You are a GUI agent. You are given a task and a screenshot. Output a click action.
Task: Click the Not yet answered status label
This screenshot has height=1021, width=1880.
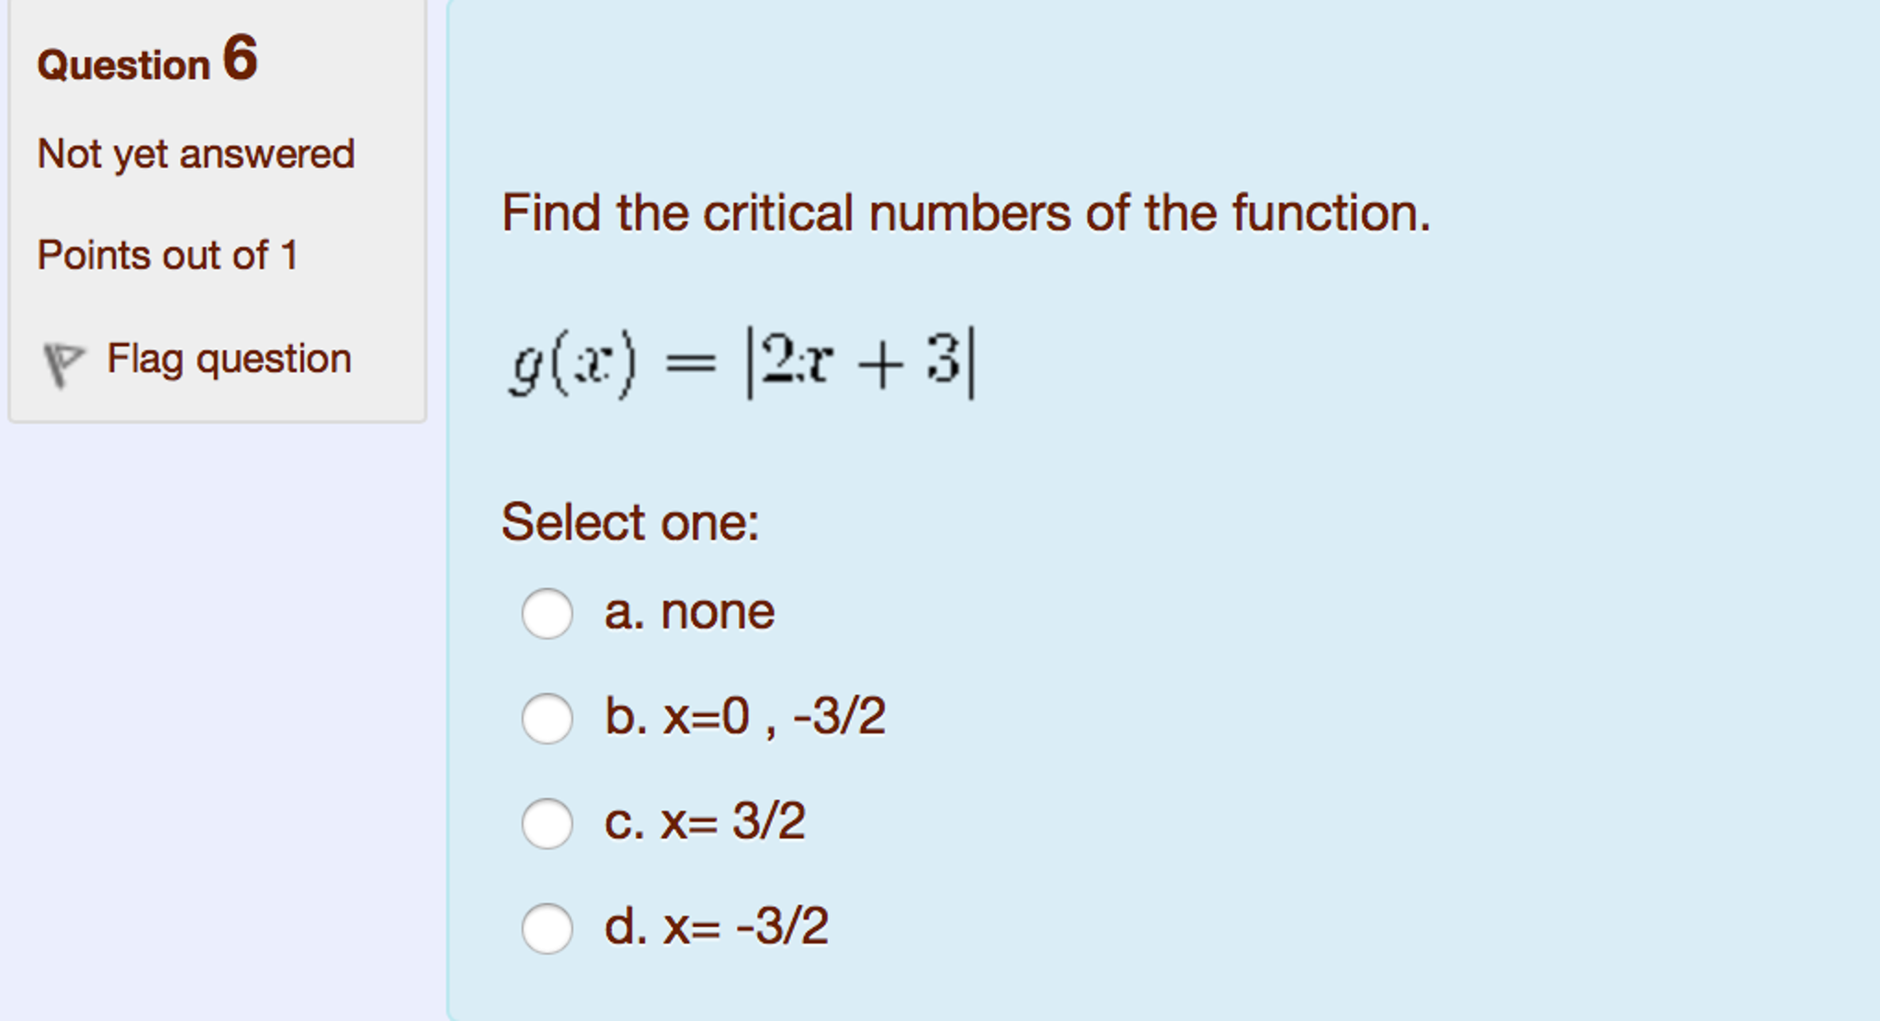click(x=194, y=153)
